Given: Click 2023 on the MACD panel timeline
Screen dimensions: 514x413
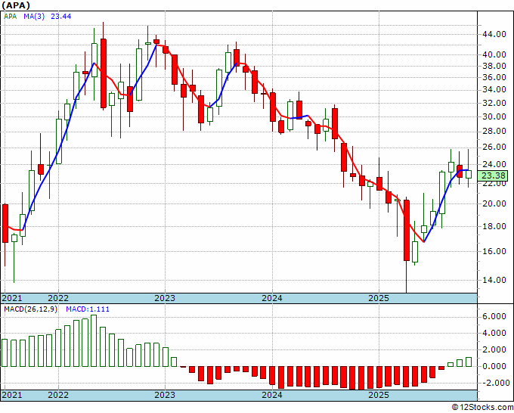Looking at the screenshot, I should (x=165, y=395).
